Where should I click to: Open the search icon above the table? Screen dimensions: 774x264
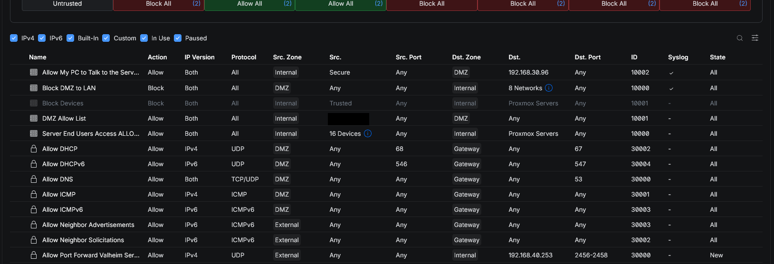coord(740,38)
